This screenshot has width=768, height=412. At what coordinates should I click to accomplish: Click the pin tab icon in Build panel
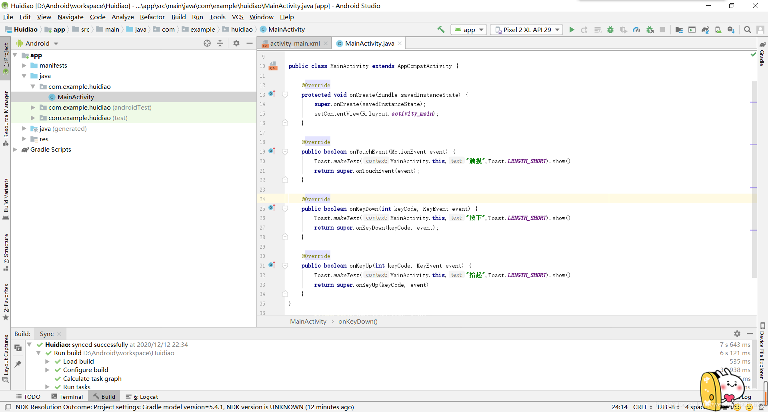(18, 364)
